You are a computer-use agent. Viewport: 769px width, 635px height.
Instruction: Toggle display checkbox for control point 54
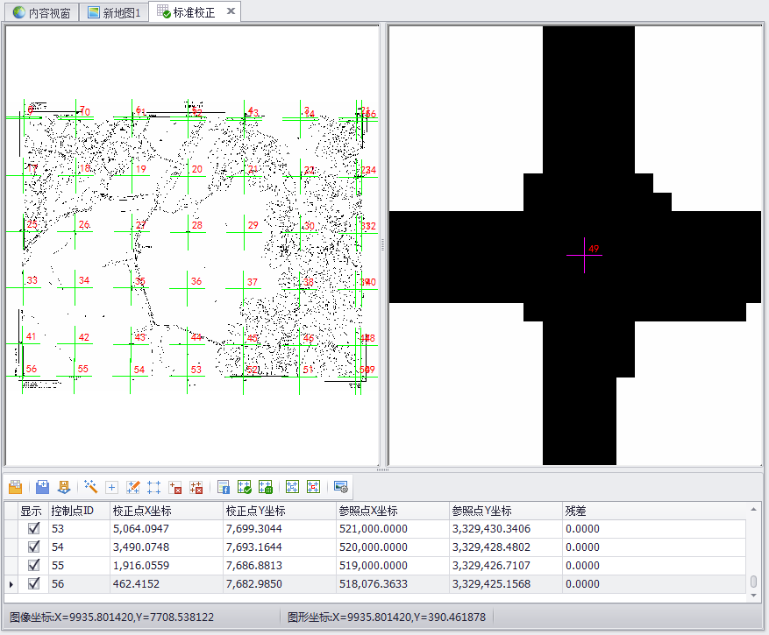[34, 547]
